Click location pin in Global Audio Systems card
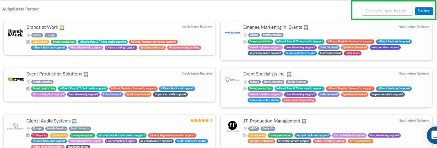The width and height of the screenshot is (437, 148). (28, 129)
